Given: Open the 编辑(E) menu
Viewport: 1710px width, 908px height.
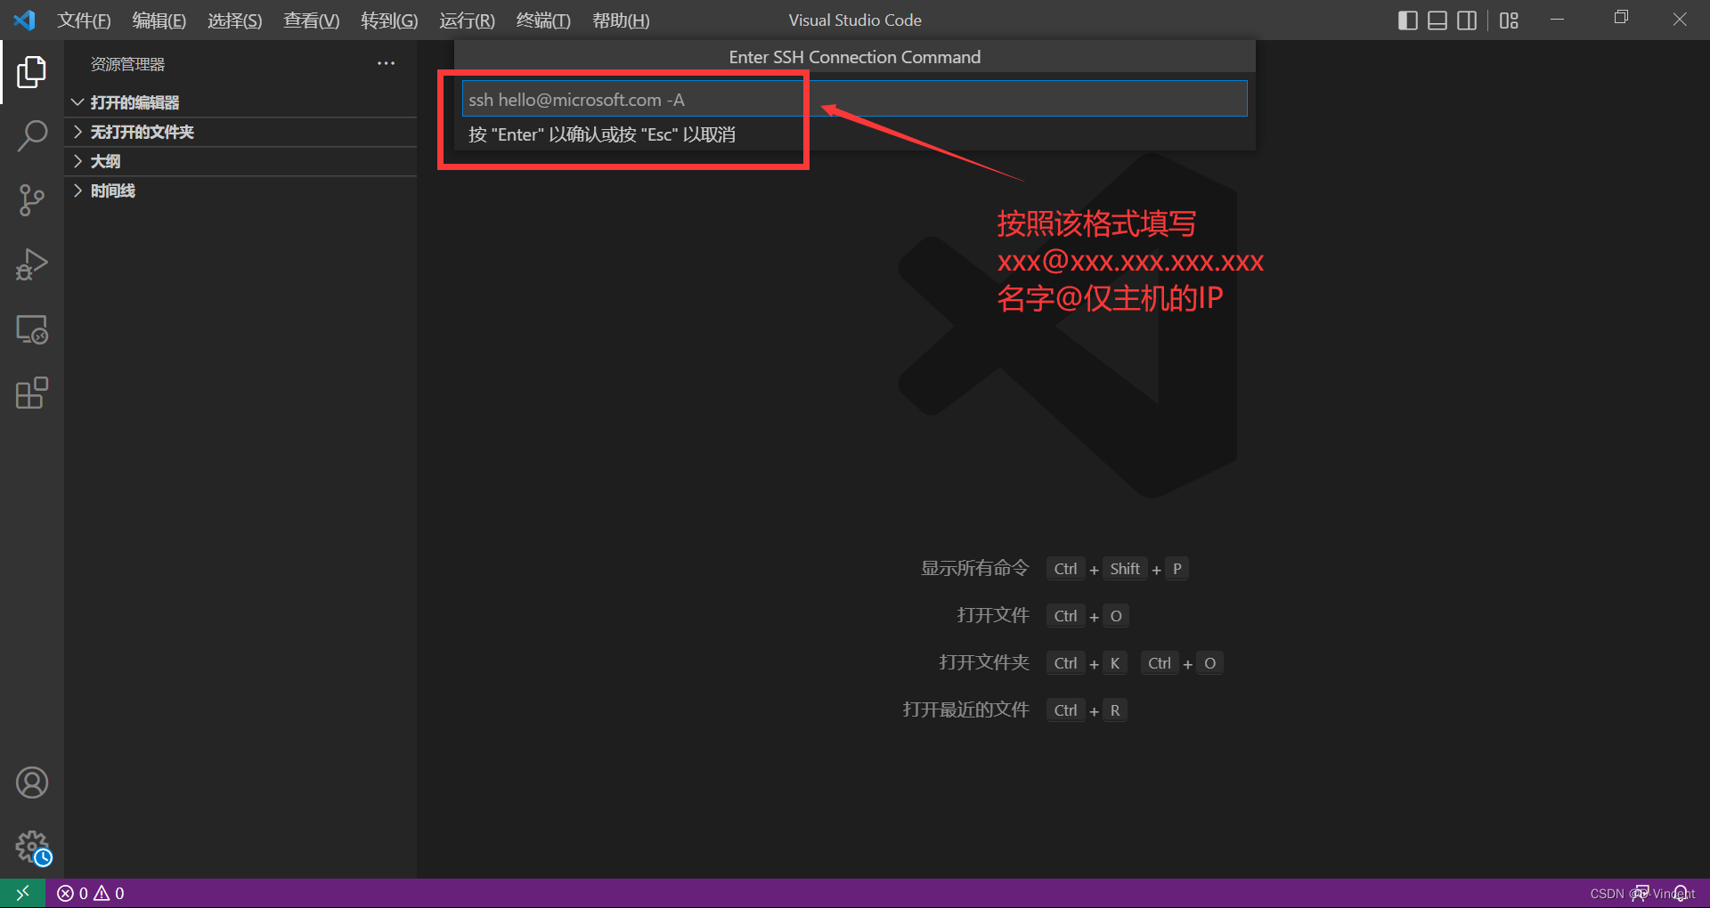Looking at the screenshot, I should [159, 20].
